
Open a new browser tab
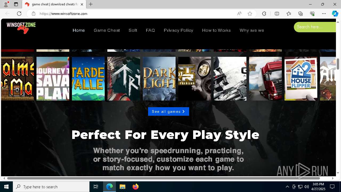click(x=91, y=4)
